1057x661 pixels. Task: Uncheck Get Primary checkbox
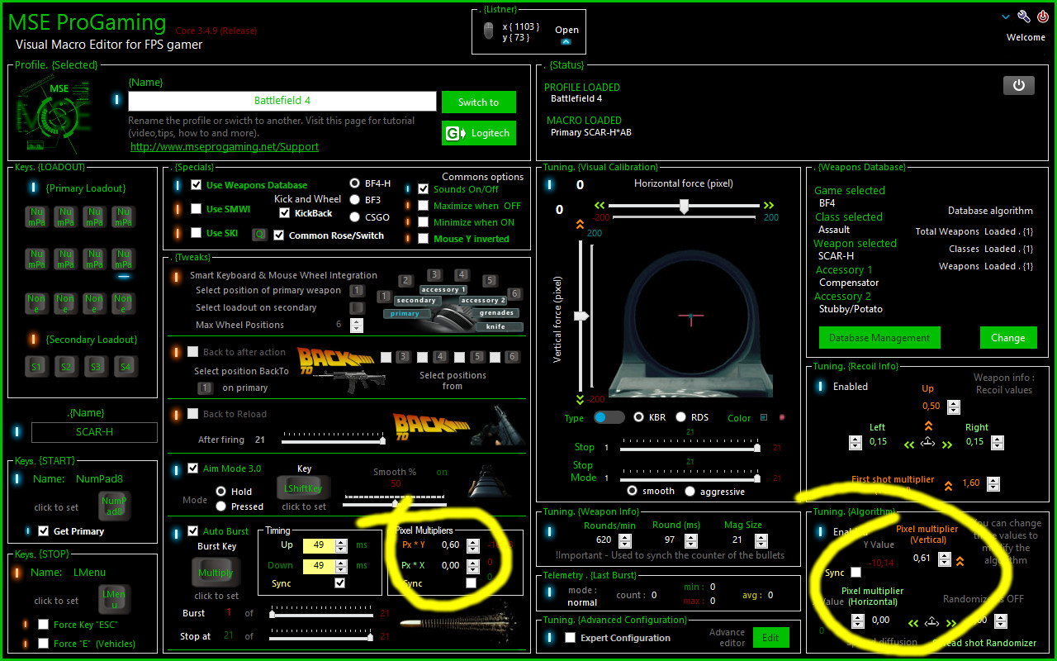coord(43,531)
